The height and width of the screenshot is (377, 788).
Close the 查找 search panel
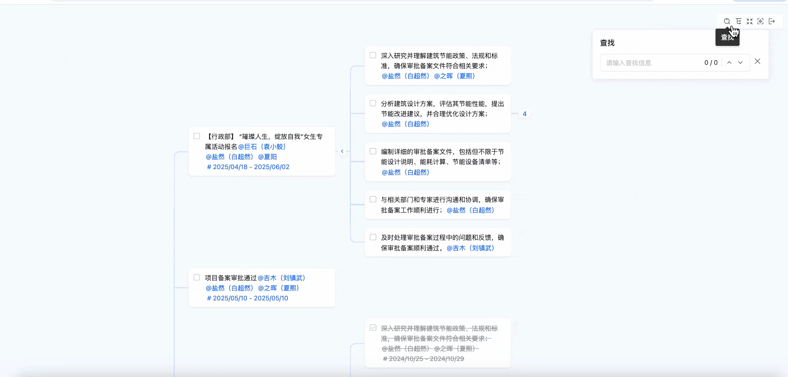tap(758, 61)
